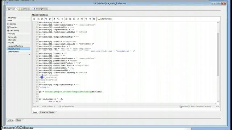
Task: Click the binoculars find icon
Action: pos(94,19)
